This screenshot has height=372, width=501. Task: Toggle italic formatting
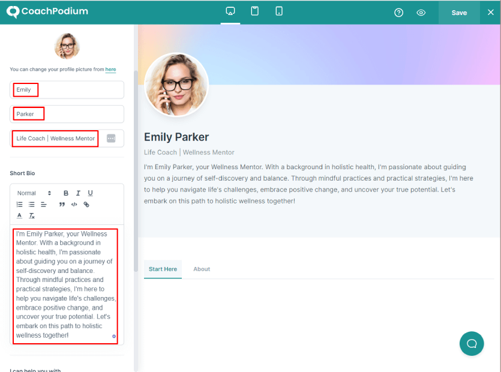78,193
